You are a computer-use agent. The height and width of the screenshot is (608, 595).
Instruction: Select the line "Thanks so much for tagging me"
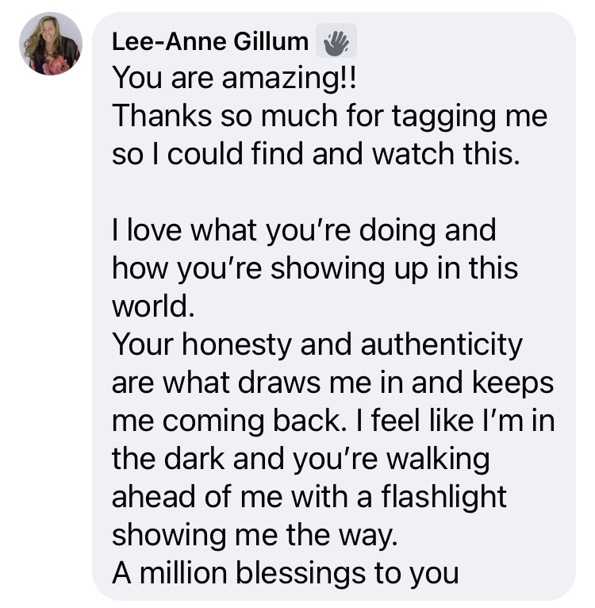click(329, 116)
